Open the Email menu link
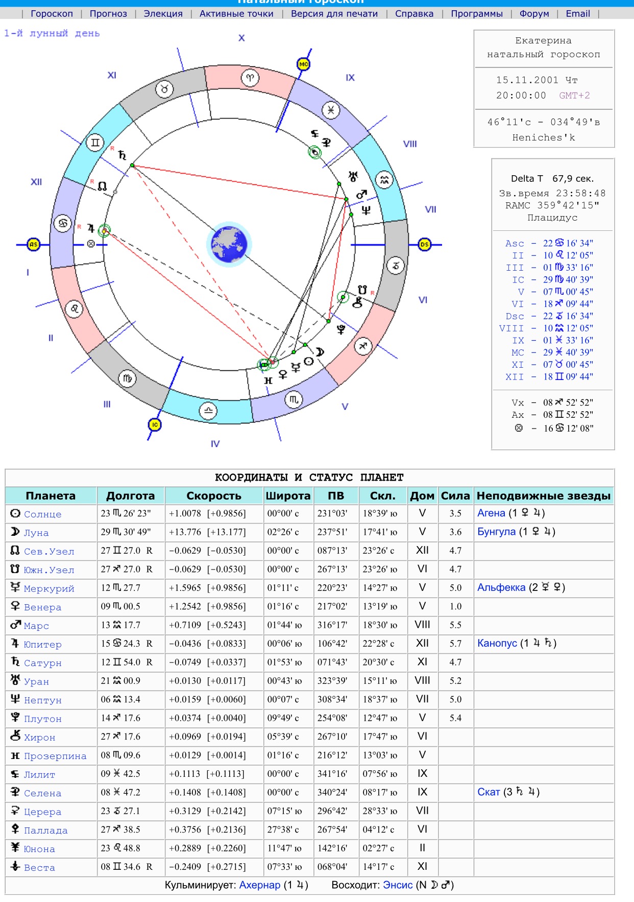The image size is (634, 902). (578, 14)
